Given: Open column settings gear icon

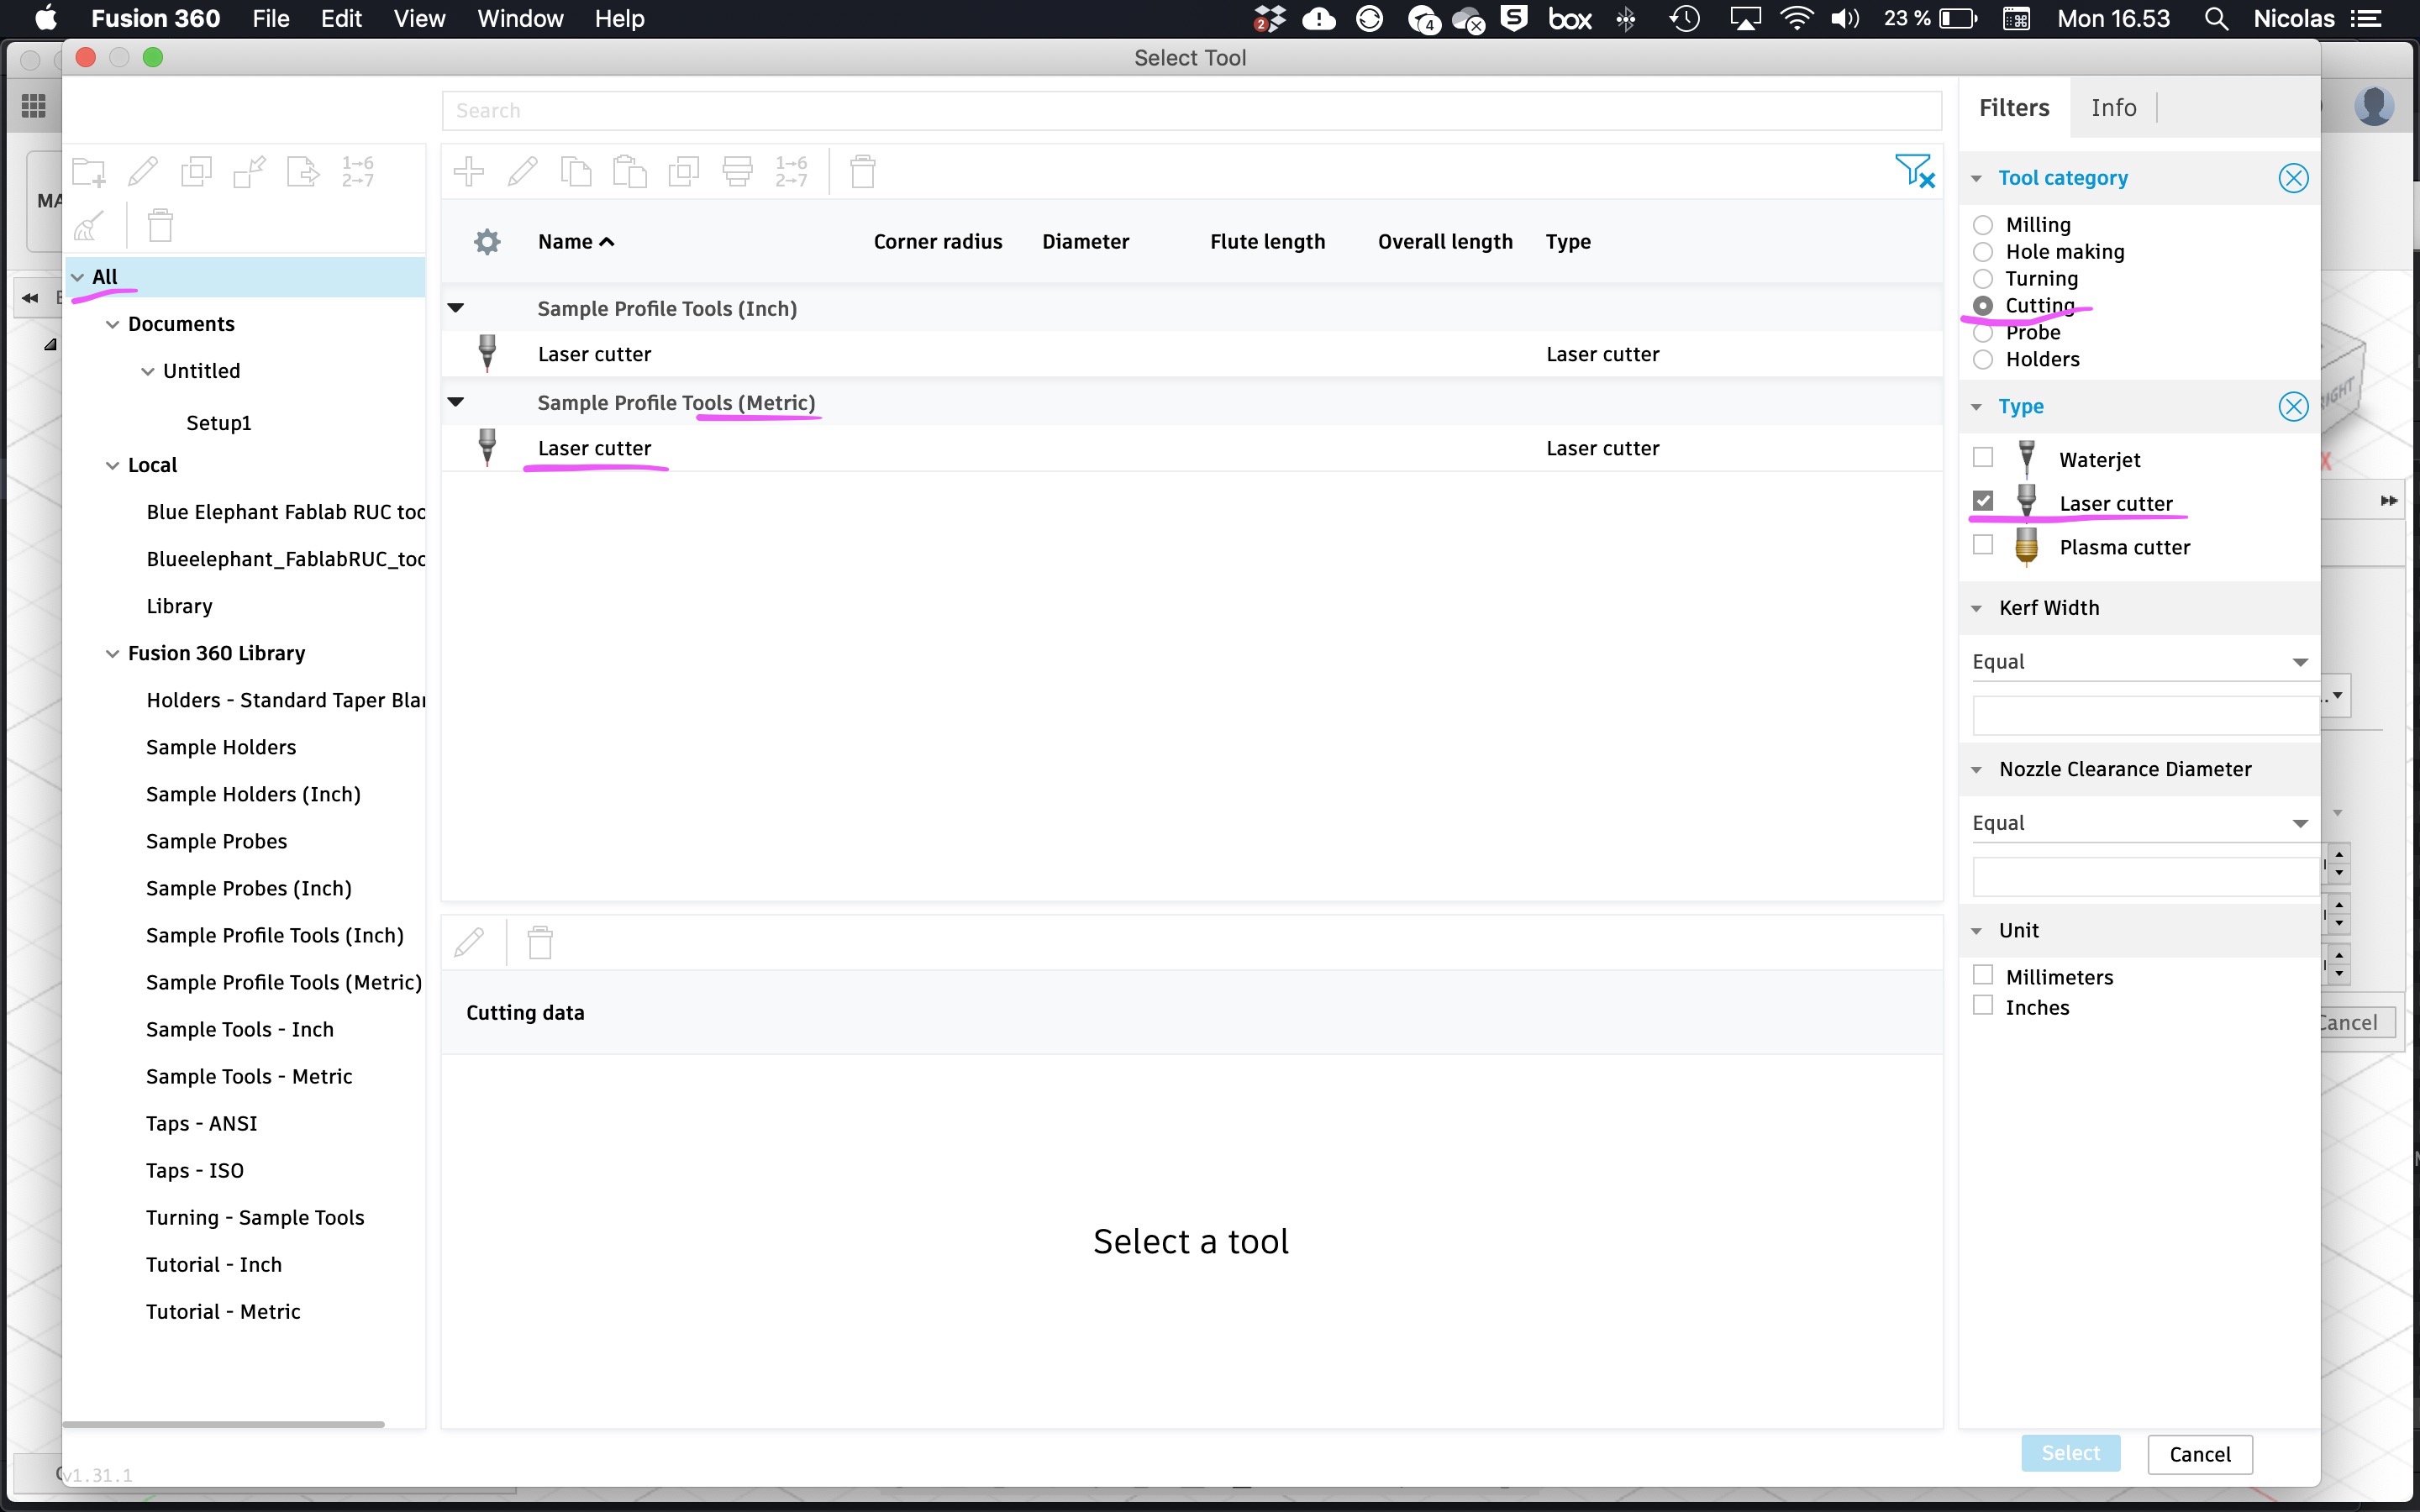Looking at the screenshot, I should pyautogui.click(x=487, y=241).
